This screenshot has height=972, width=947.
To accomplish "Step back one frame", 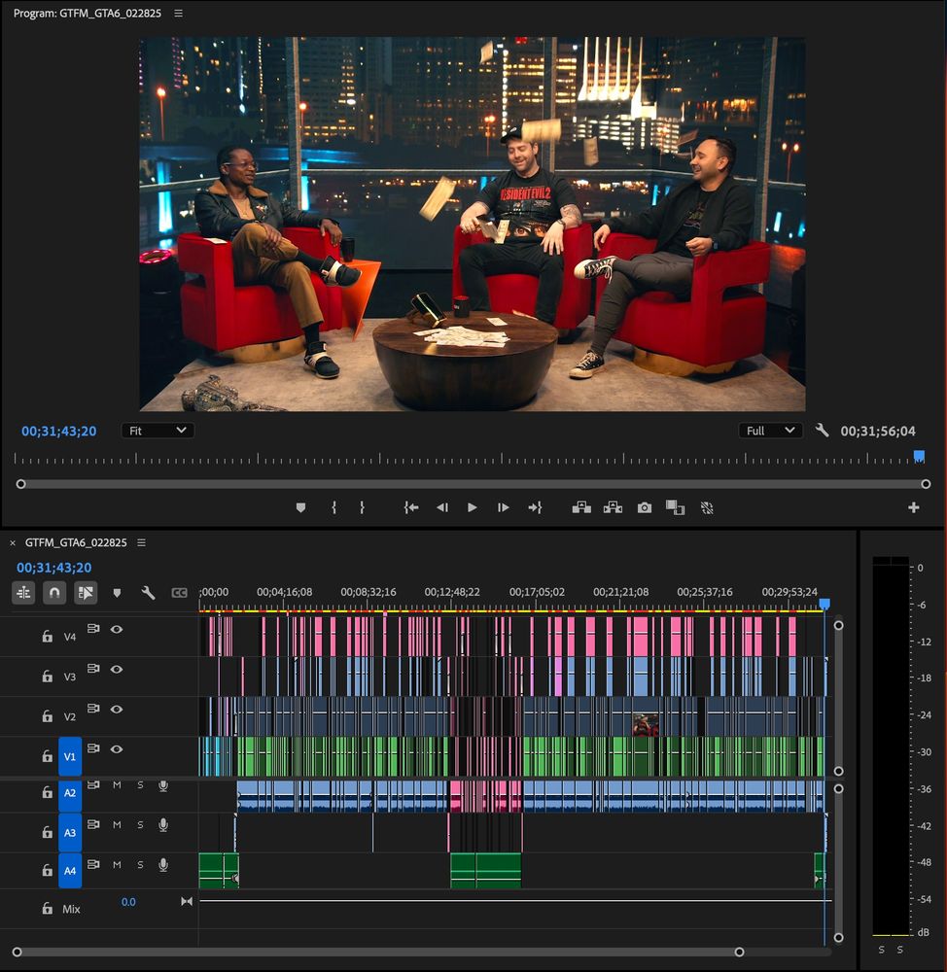I will point(442,507).
